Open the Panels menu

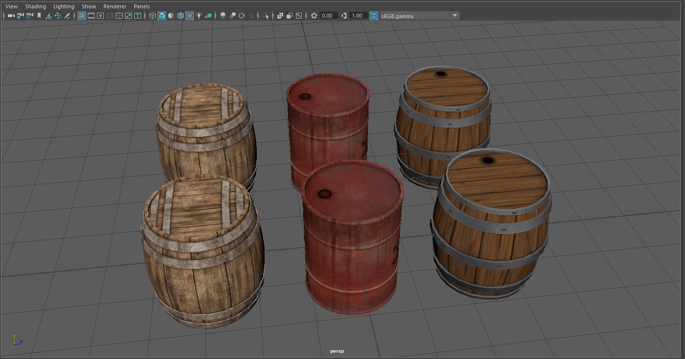coord(142,6)
